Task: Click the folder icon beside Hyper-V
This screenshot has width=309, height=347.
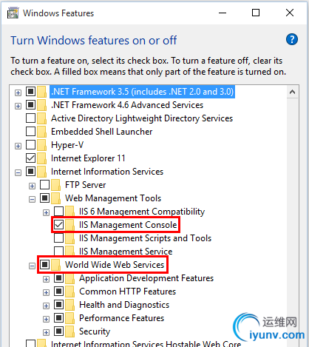Action: pos(41,145)
